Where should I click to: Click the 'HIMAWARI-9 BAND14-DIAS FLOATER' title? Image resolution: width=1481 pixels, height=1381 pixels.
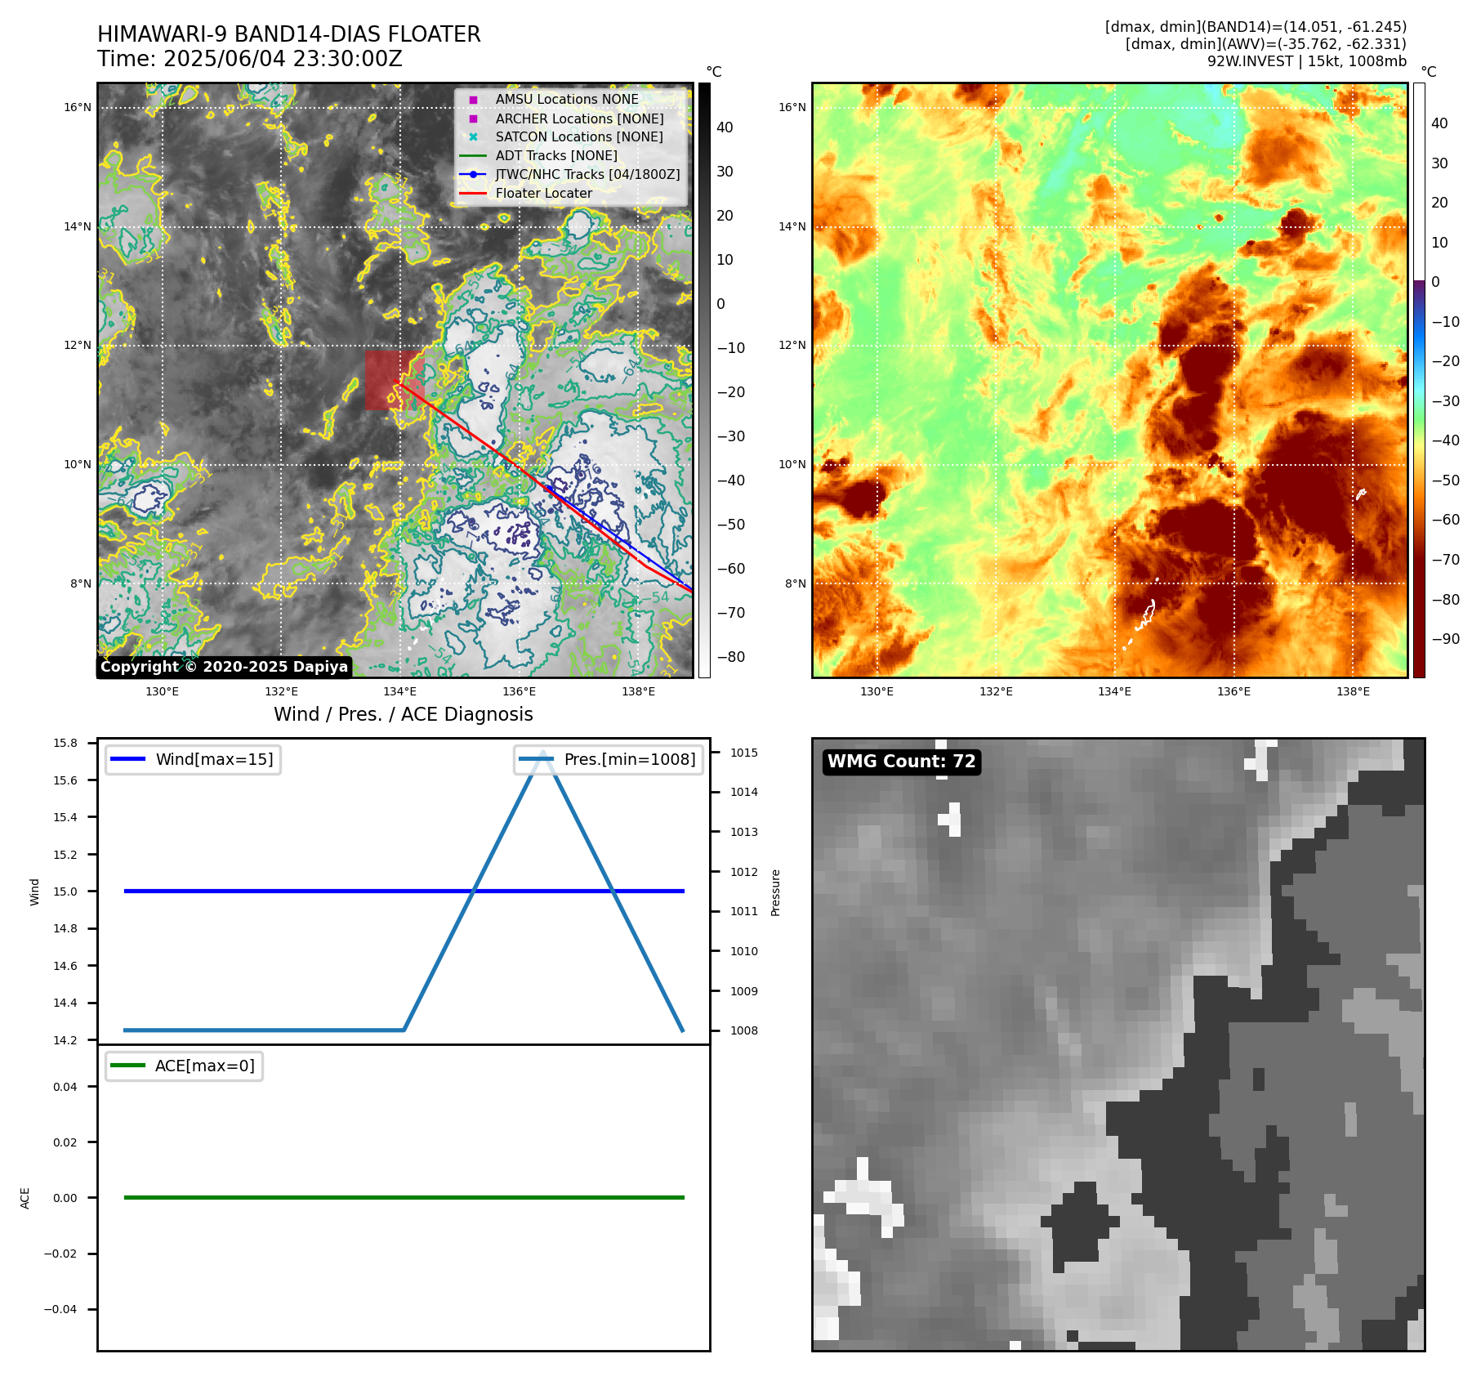(289, 34)
